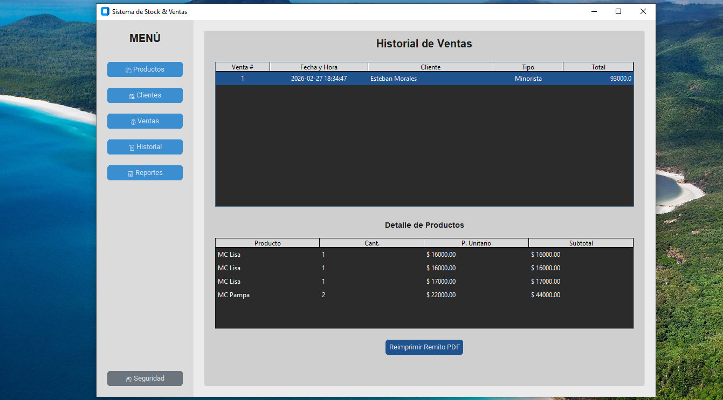723x400 pixels.
Task: Click the Subtotal column header
Action: (x=581, y=243)
